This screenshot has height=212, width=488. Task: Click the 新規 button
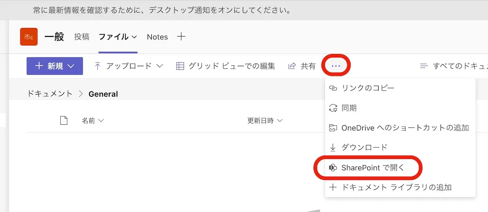click(54, 66)
